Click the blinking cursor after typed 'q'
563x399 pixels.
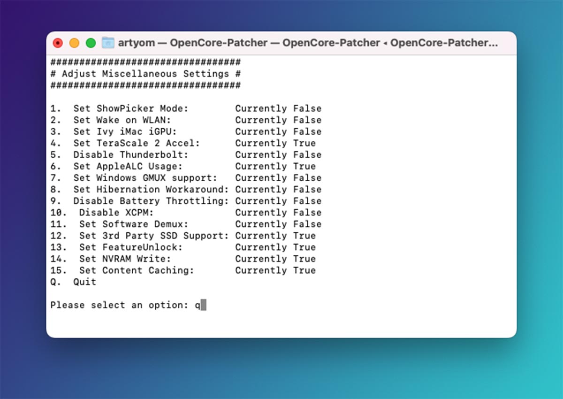pyautogui.click(x=203, y=305)
